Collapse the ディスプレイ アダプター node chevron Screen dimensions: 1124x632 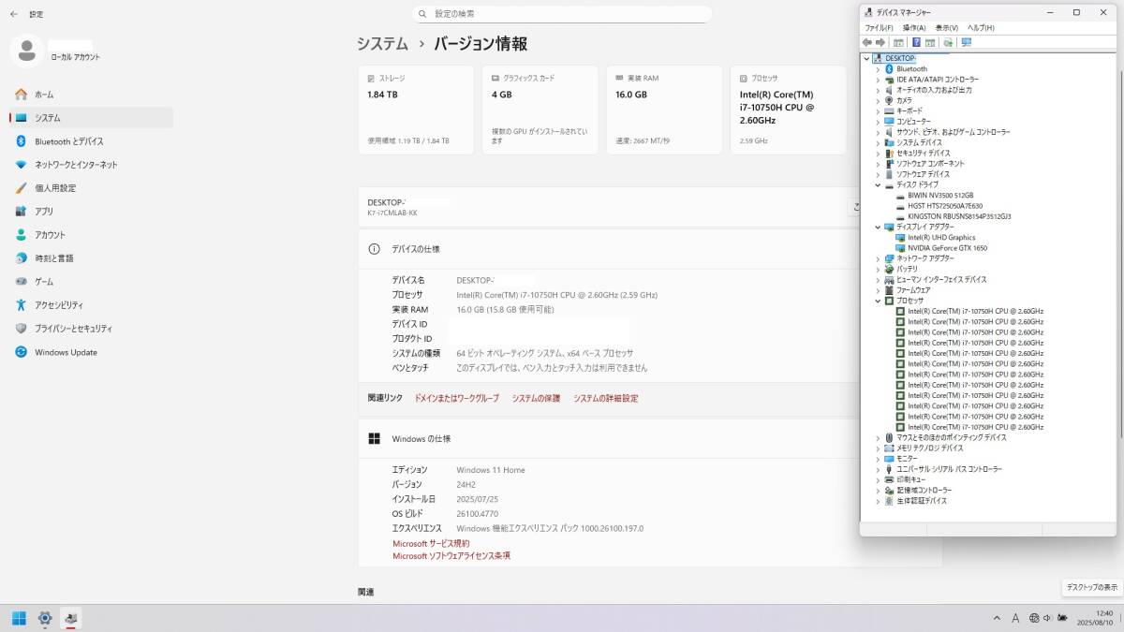tap(878, 227)
